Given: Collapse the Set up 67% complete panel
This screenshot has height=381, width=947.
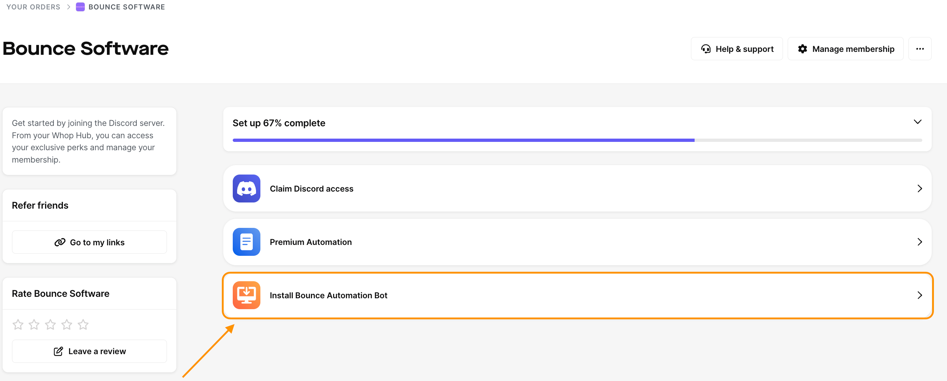Looking at the screenshot, I should point(917,122).
